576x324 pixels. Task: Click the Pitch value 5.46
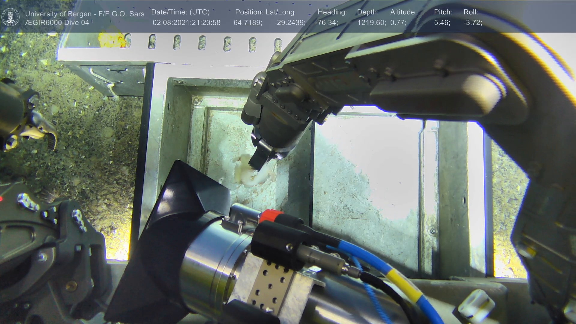pyautogui.click(x=442, y=23)
